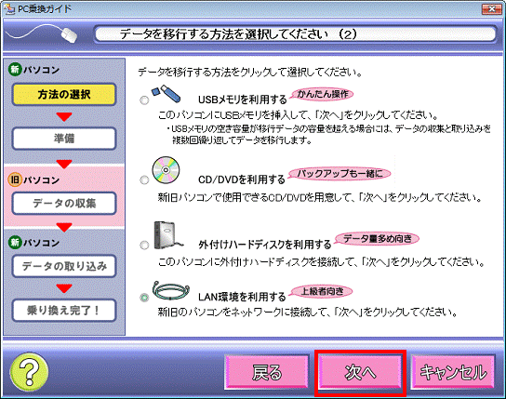Image resolution: width=506 pixels, height=399 pixels.
Task: Close the PC乗換ガイド window
Action: pyautogui.click(x=491, y=9)
